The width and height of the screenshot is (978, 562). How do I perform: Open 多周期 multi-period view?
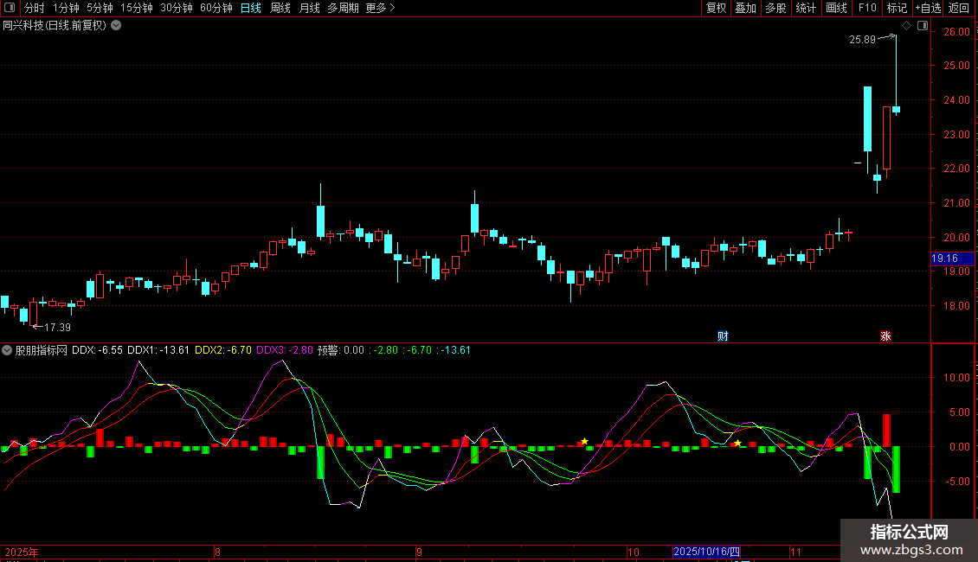click(343, 8)
